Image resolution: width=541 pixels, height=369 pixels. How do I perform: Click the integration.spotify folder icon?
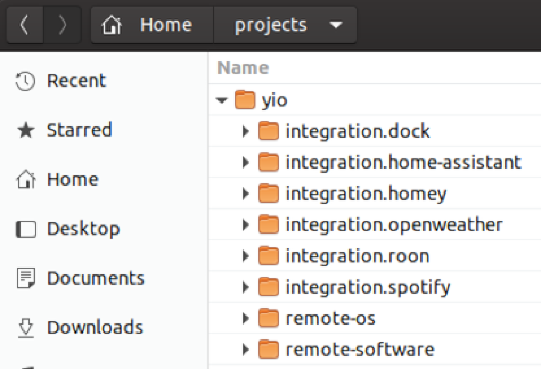coord(269,287)
